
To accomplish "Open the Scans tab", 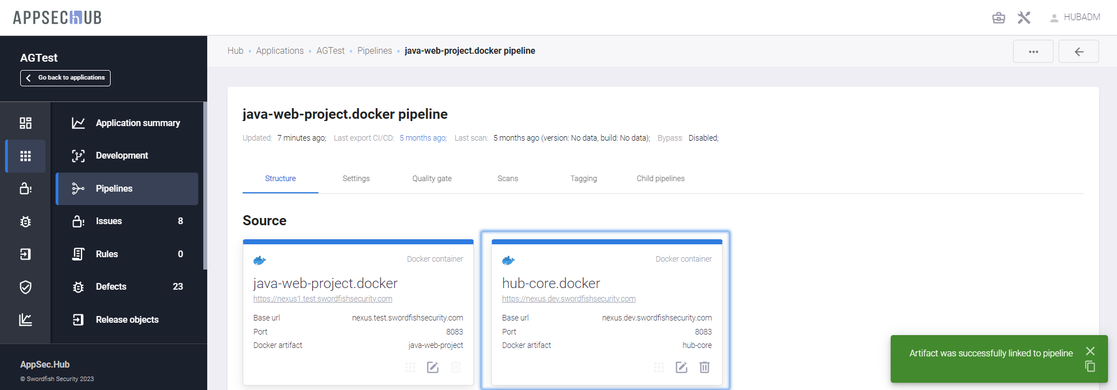I will pos(507,179).
